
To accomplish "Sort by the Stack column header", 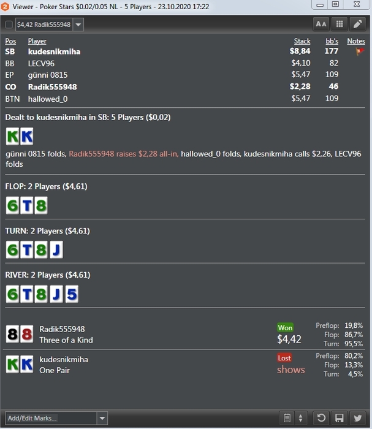I will [302, 41].
